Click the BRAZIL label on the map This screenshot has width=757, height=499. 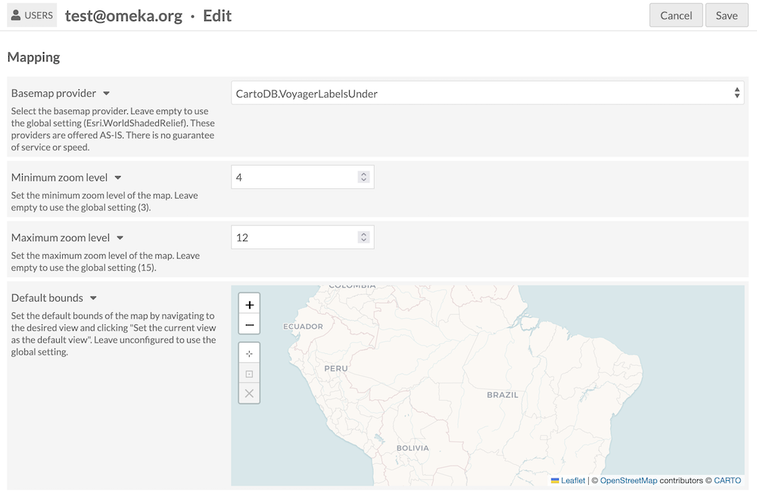click(x=503, y=395)
